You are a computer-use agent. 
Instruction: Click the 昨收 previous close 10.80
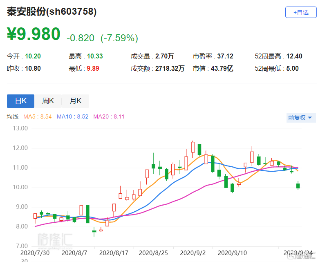[33, 69]
